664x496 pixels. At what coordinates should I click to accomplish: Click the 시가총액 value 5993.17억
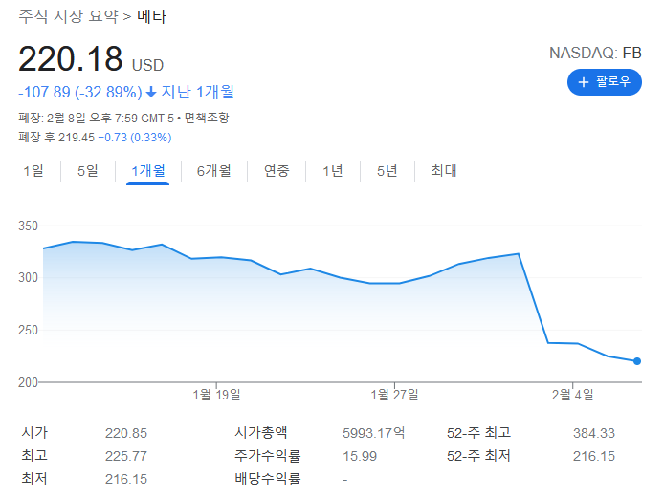[373, 433]
